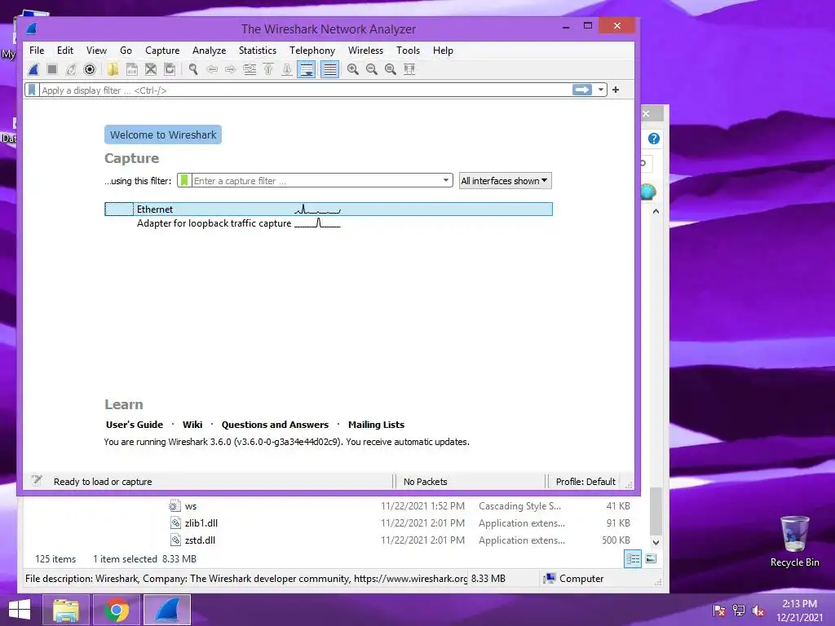Image resolution: width=835 pixels, height=626 pixels.
Task: Toggle packet list colorization
Action: point(329,69)
